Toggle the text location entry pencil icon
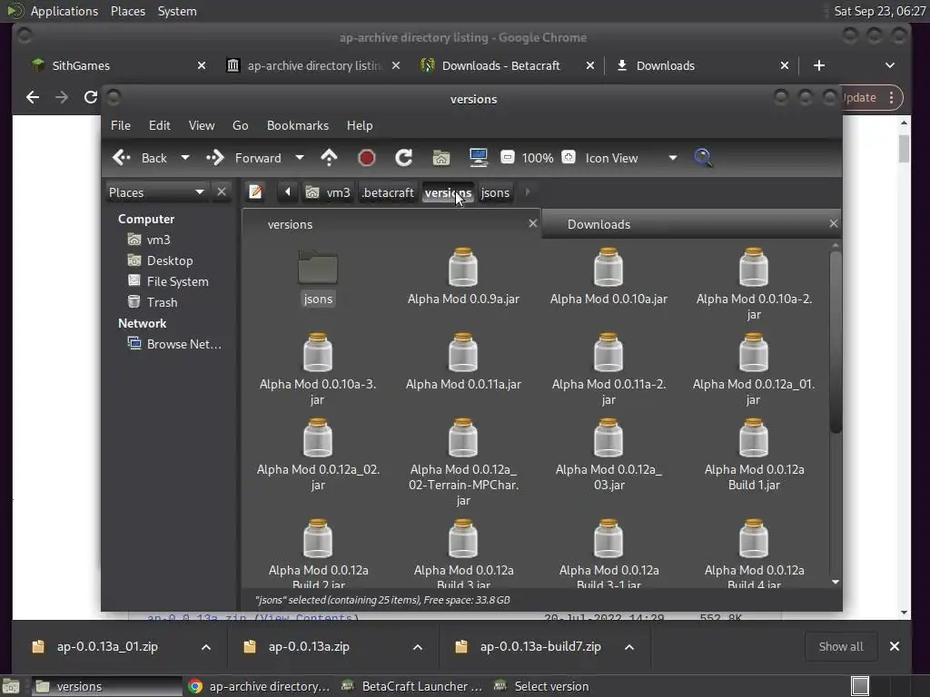This screenshot has width=930, height=697. click(255, 192)
